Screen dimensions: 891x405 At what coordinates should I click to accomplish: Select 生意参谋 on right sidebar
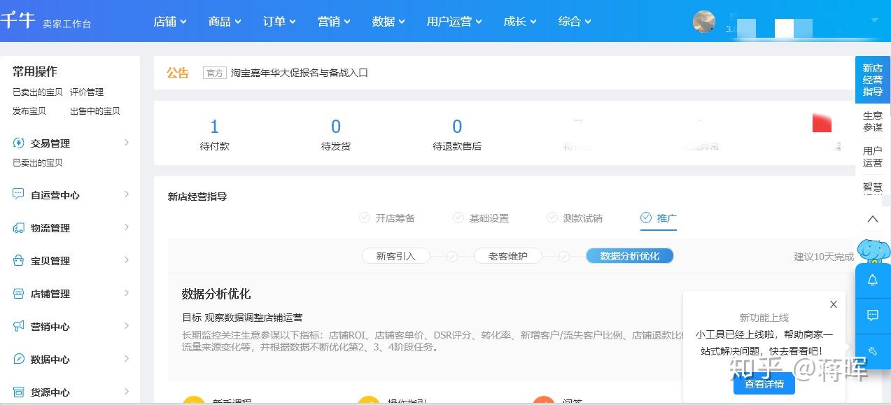pyautogui.click(x=873, y=122)
